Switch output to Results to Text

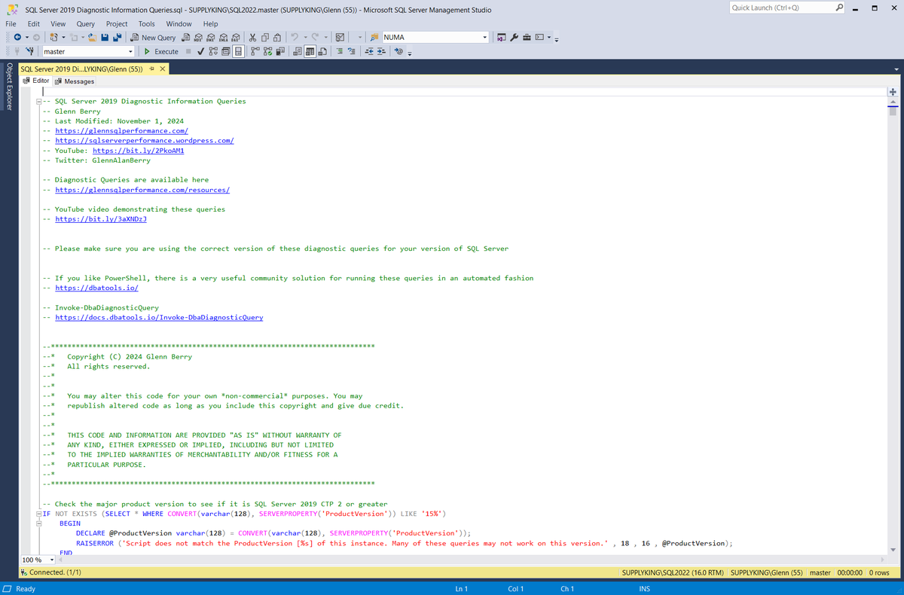[x=298, y=51]
